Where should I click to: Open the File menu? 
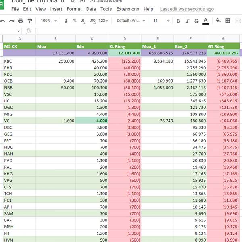point(15,9)
